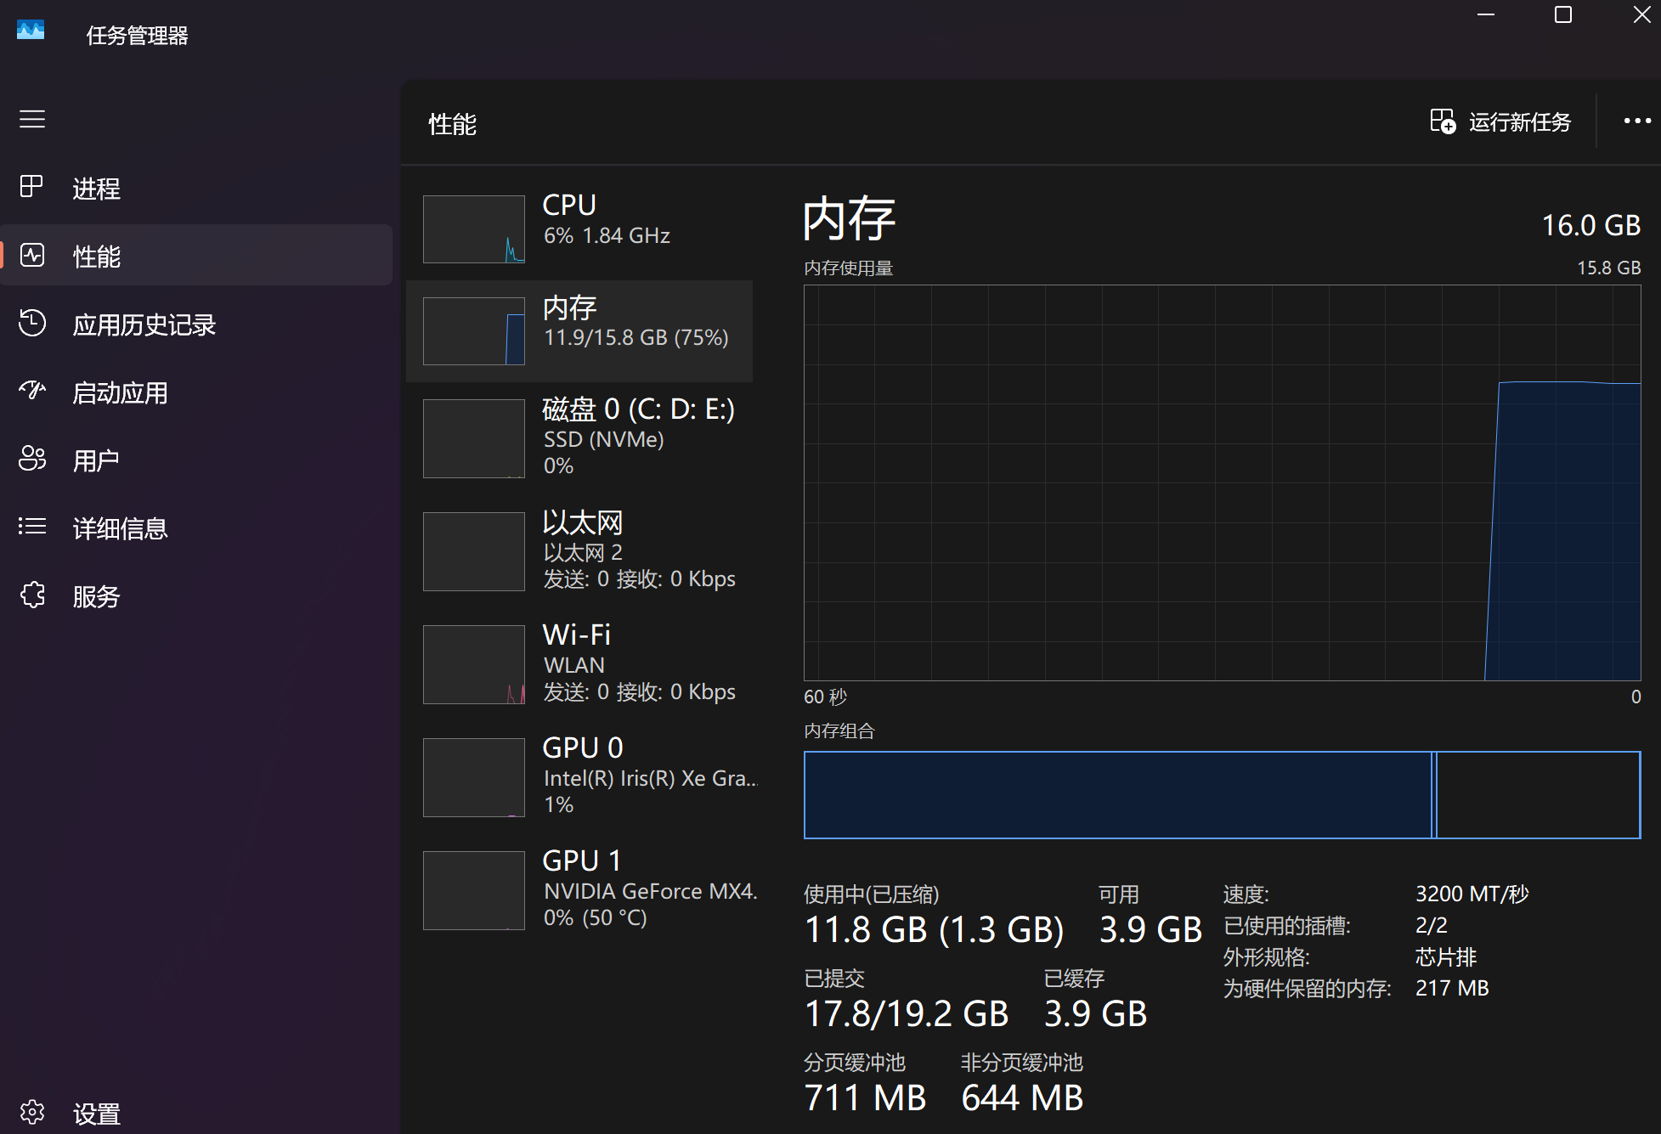Open App history (应用历史记录) clock icon
Viewport: 1661px width, 1134px height.
click(x=32, y=323)
